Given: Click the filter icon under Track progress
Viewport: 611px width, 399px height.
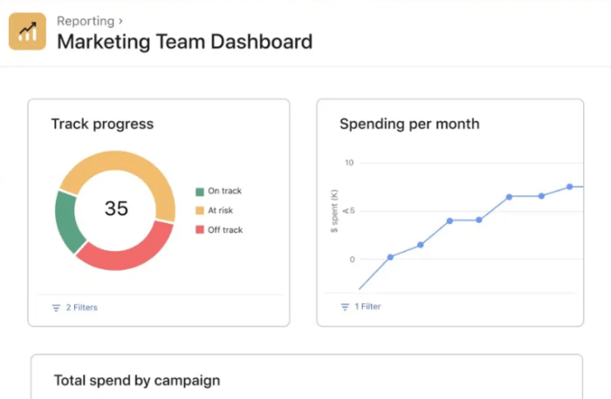Looking at the screenshot, I should coord(56,308).
